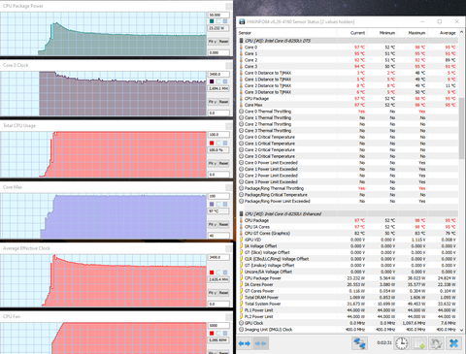Click the 50.000 maximum scale input field
The width and height of the screenshot is (466, 354).
click(218, 15)
